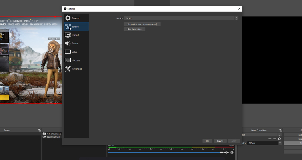This screenshot has height=160, width=302.
Task: Pop out the Scenes dock panel
Action: coord(40,130)
